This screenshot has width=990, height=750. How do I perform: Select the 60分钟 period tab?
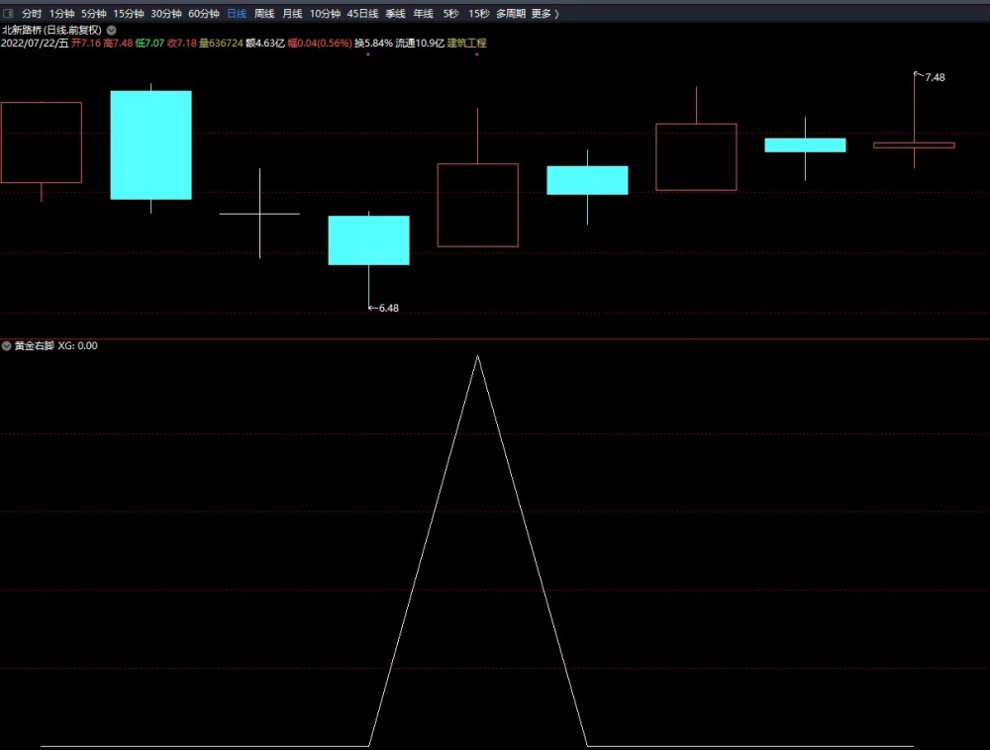(204, 13)
